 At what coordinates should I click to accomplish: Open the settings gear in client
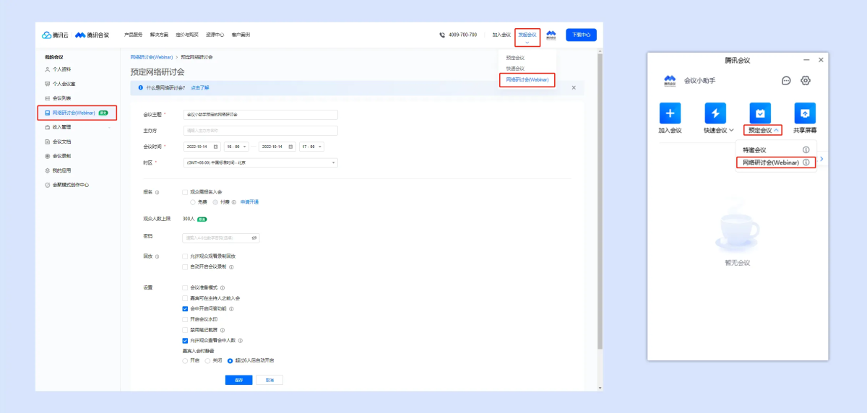806,80
